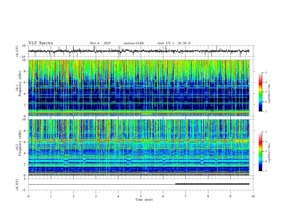Screen dimensions: 285x220
Task: Click the ch.1 waveform trace
Action: [x=139, y=51]
